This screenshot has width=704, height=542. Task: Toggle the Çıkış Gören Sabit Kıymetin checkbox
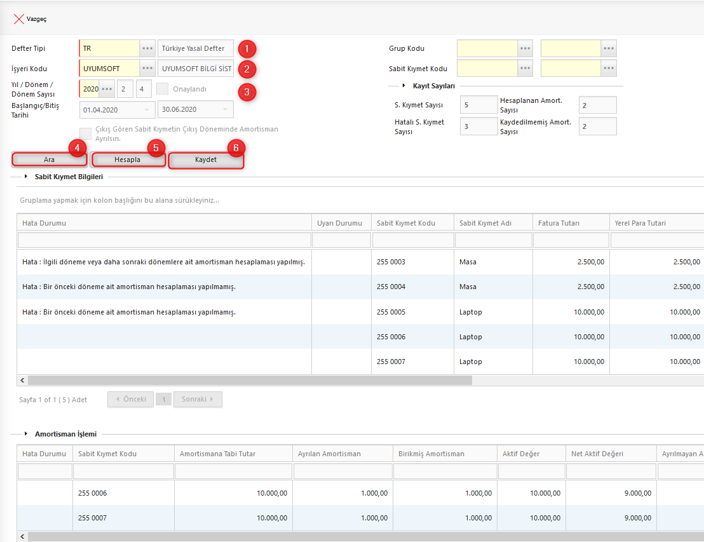click(x=85, y=133)
